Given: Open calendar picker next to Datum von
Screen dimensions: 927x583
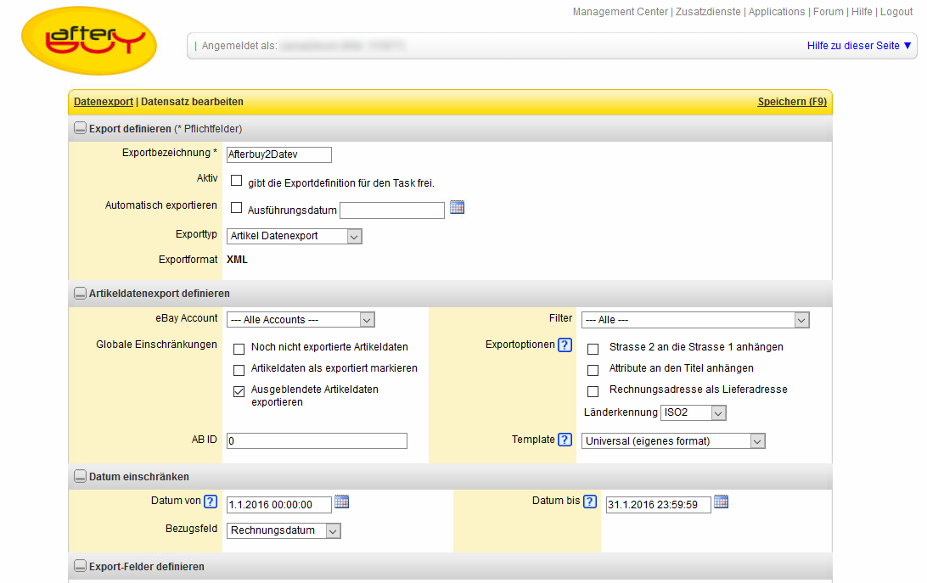Looking at the screenshot, I should click(341, 502).
